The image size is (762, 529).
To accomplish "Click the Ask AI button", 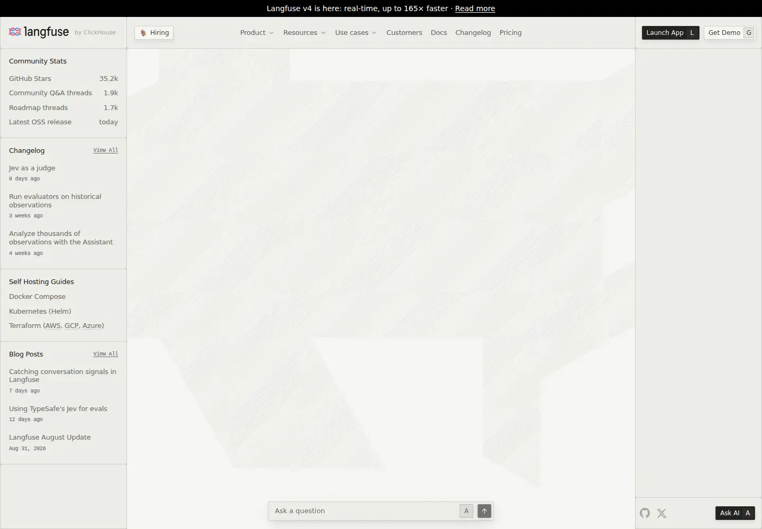I will coord(735,513).
